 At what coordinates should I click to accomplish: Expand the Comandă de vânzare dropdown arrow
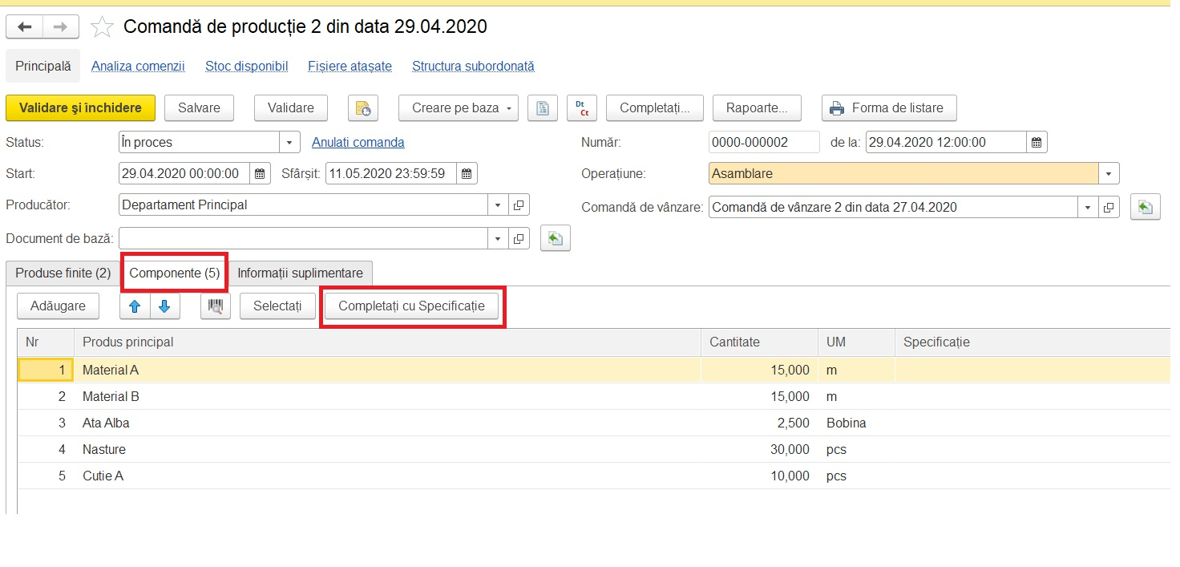pyautogui.click(x=1088, y=208)
